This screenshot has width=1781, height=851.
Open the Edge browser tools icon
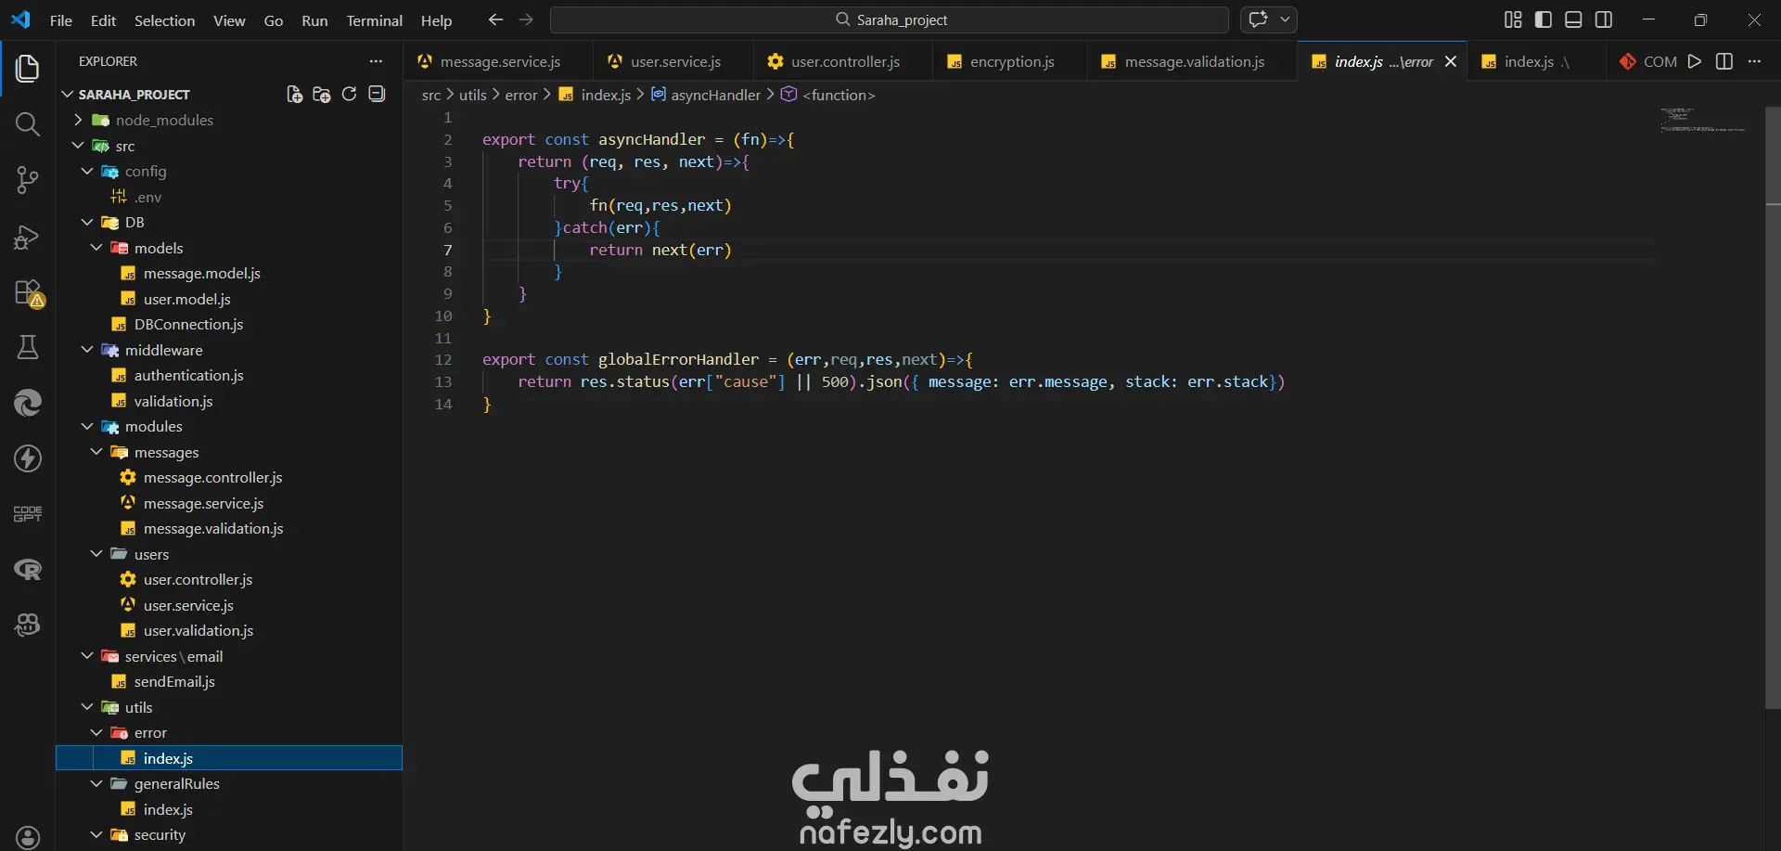[x=28, y=403]
